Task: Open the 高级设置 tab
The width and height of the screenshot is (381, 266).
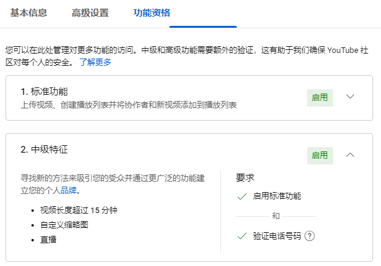Action: [x=90, y=12]
